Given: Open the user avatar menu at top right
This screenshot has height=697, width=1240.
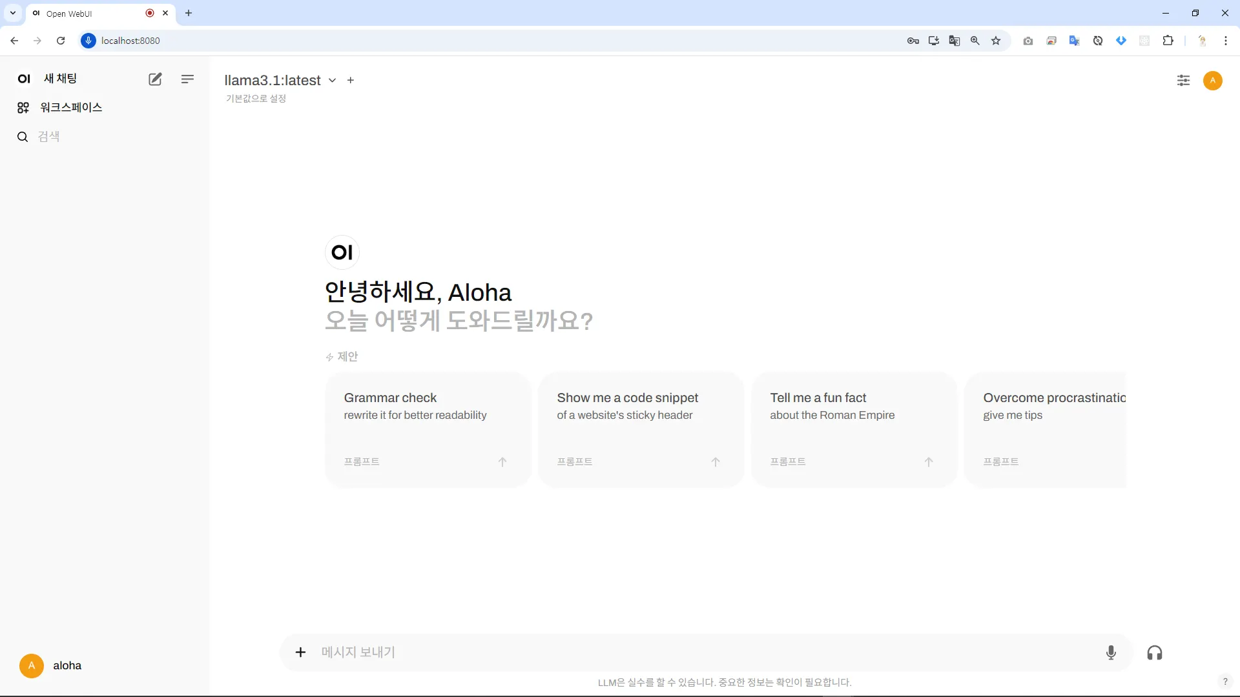Looking at the screenshot, I should point(1212,81).
